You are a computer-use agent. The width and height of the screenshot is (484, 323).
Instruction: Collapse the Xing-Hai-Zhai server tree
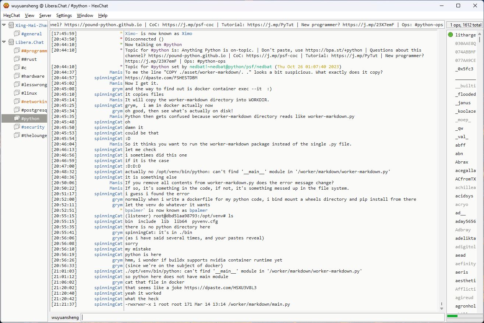pos(4,25)
